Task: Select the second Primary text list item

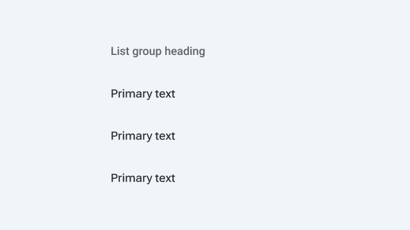Action: tap(143, 136)
